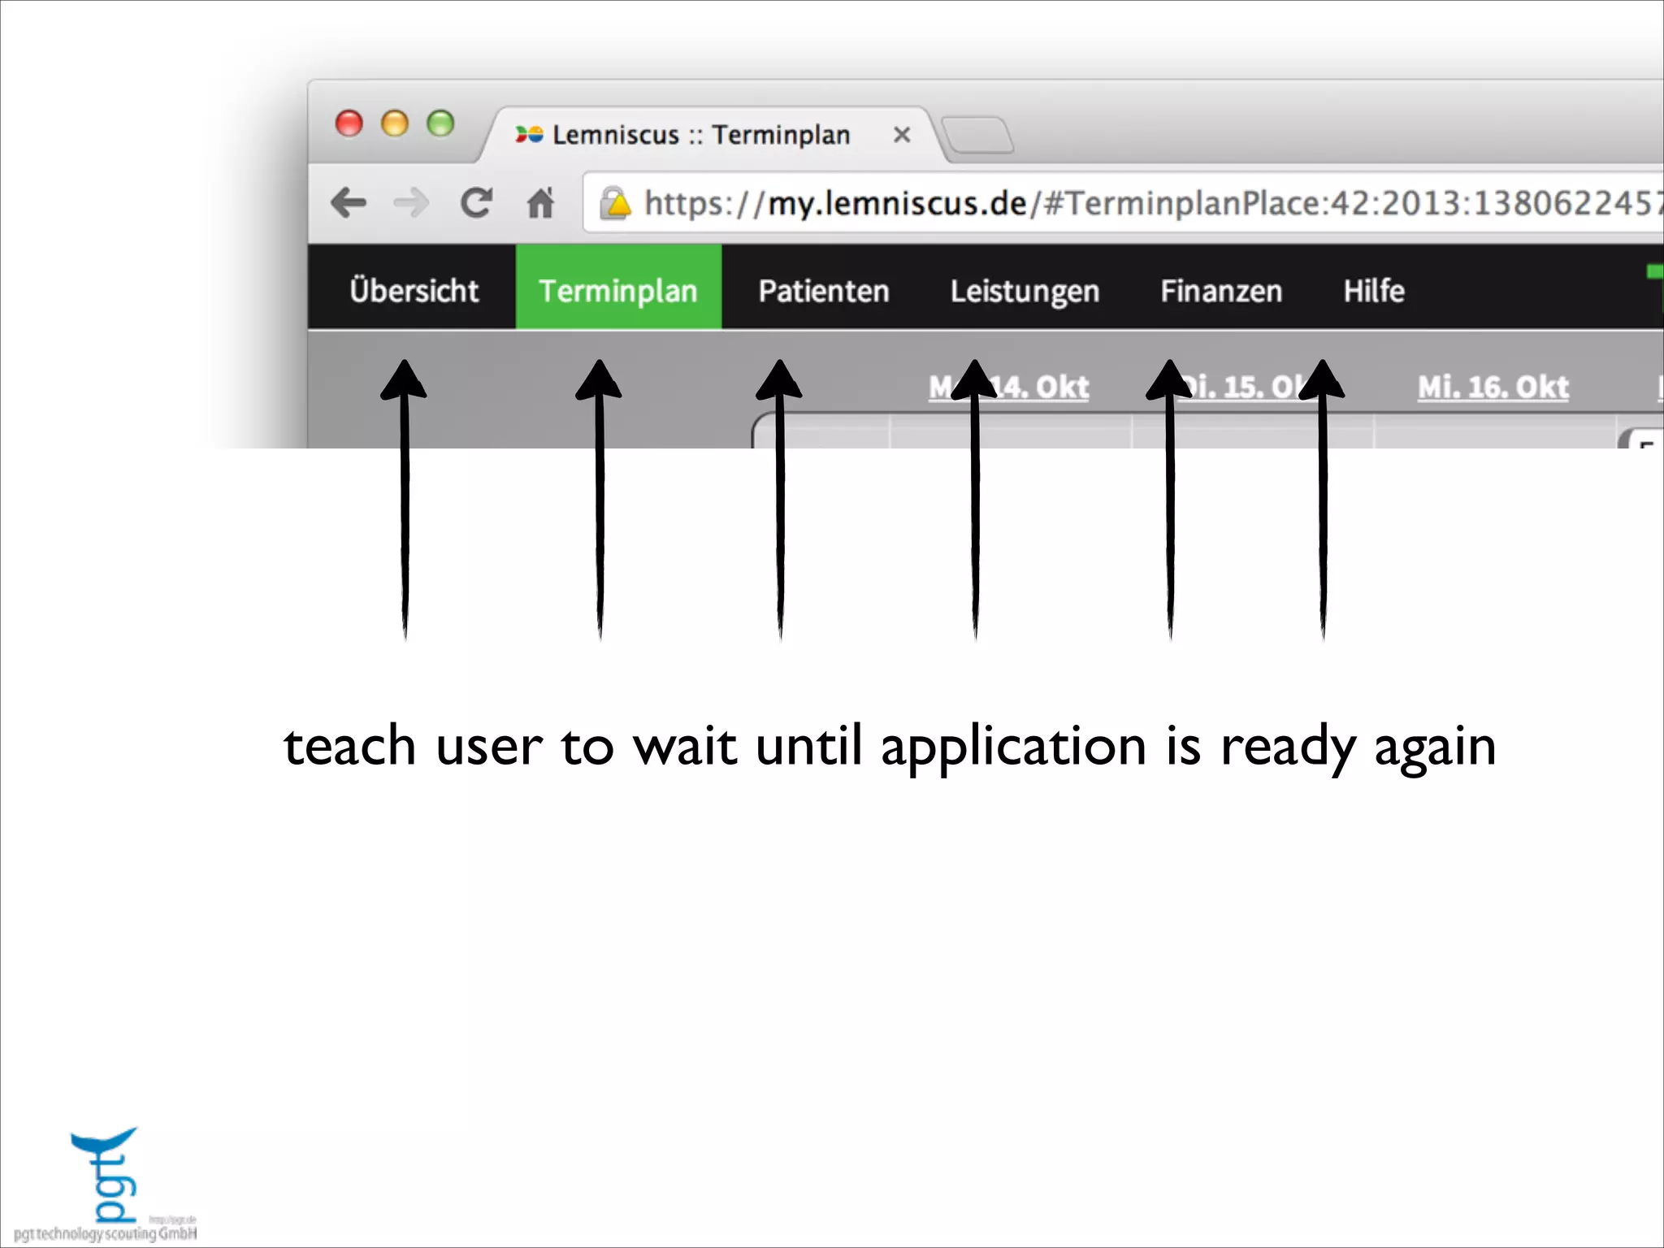1664x1248 pixels.
Task: Click the green zoom window button
Action: [440, 123]
